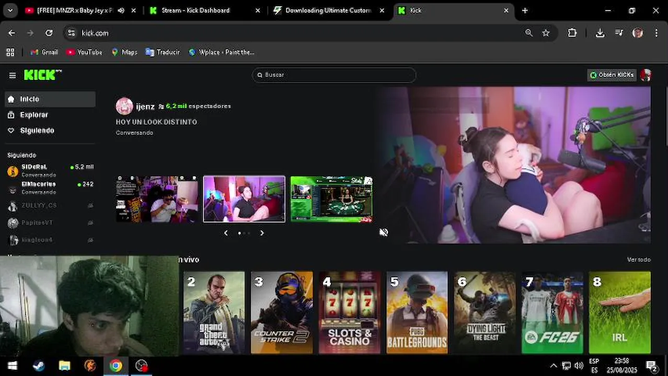View site information icon
Viewport: 668px width, 376px height.
[72, 33]
